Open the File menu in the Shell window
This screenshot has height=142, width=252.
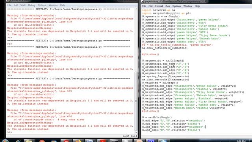(9, 5)
